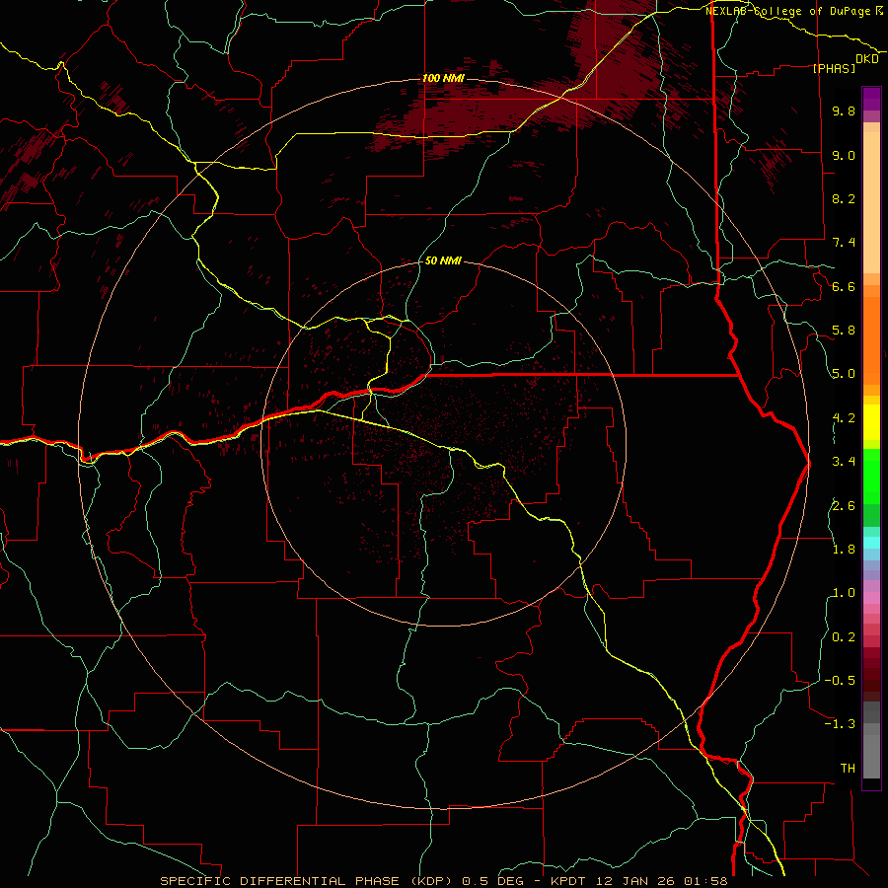Click the -1.3 legend value label
The image size is (888, 888).
[x=840, y=724]
